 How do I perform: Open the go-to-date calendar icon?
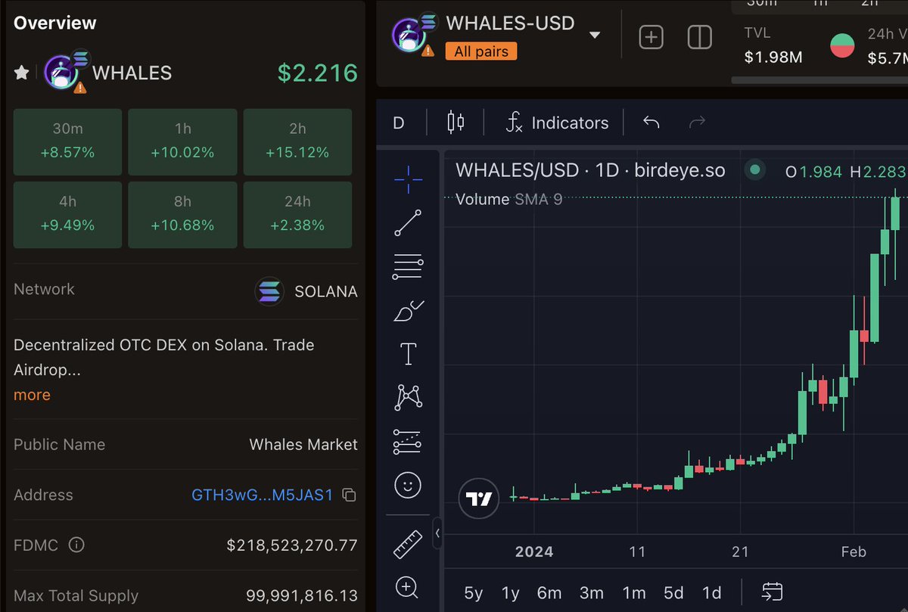pyautogui.click(x=772, y=592)
